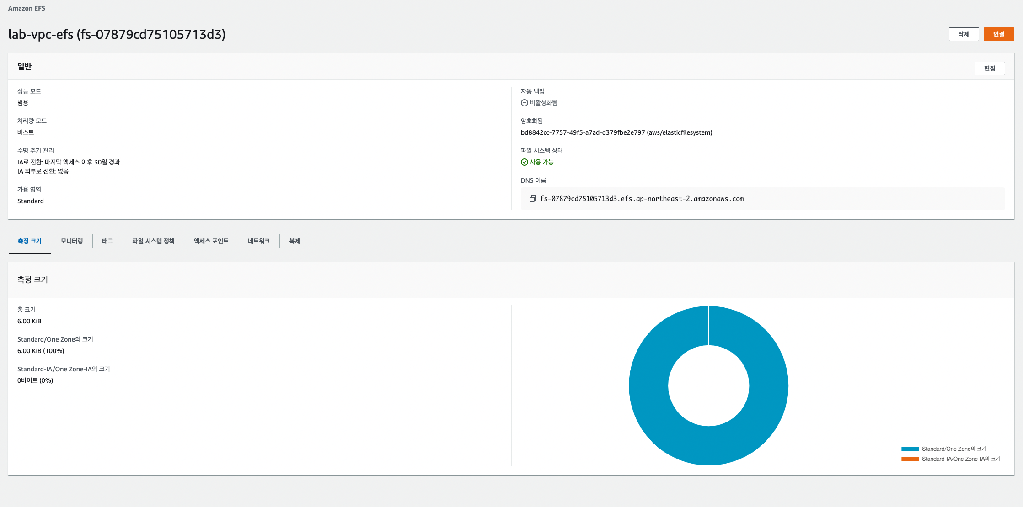Screen dimensions: 1023x507
Task: Open the 모니터링 tab
Action: pos(72,241)
